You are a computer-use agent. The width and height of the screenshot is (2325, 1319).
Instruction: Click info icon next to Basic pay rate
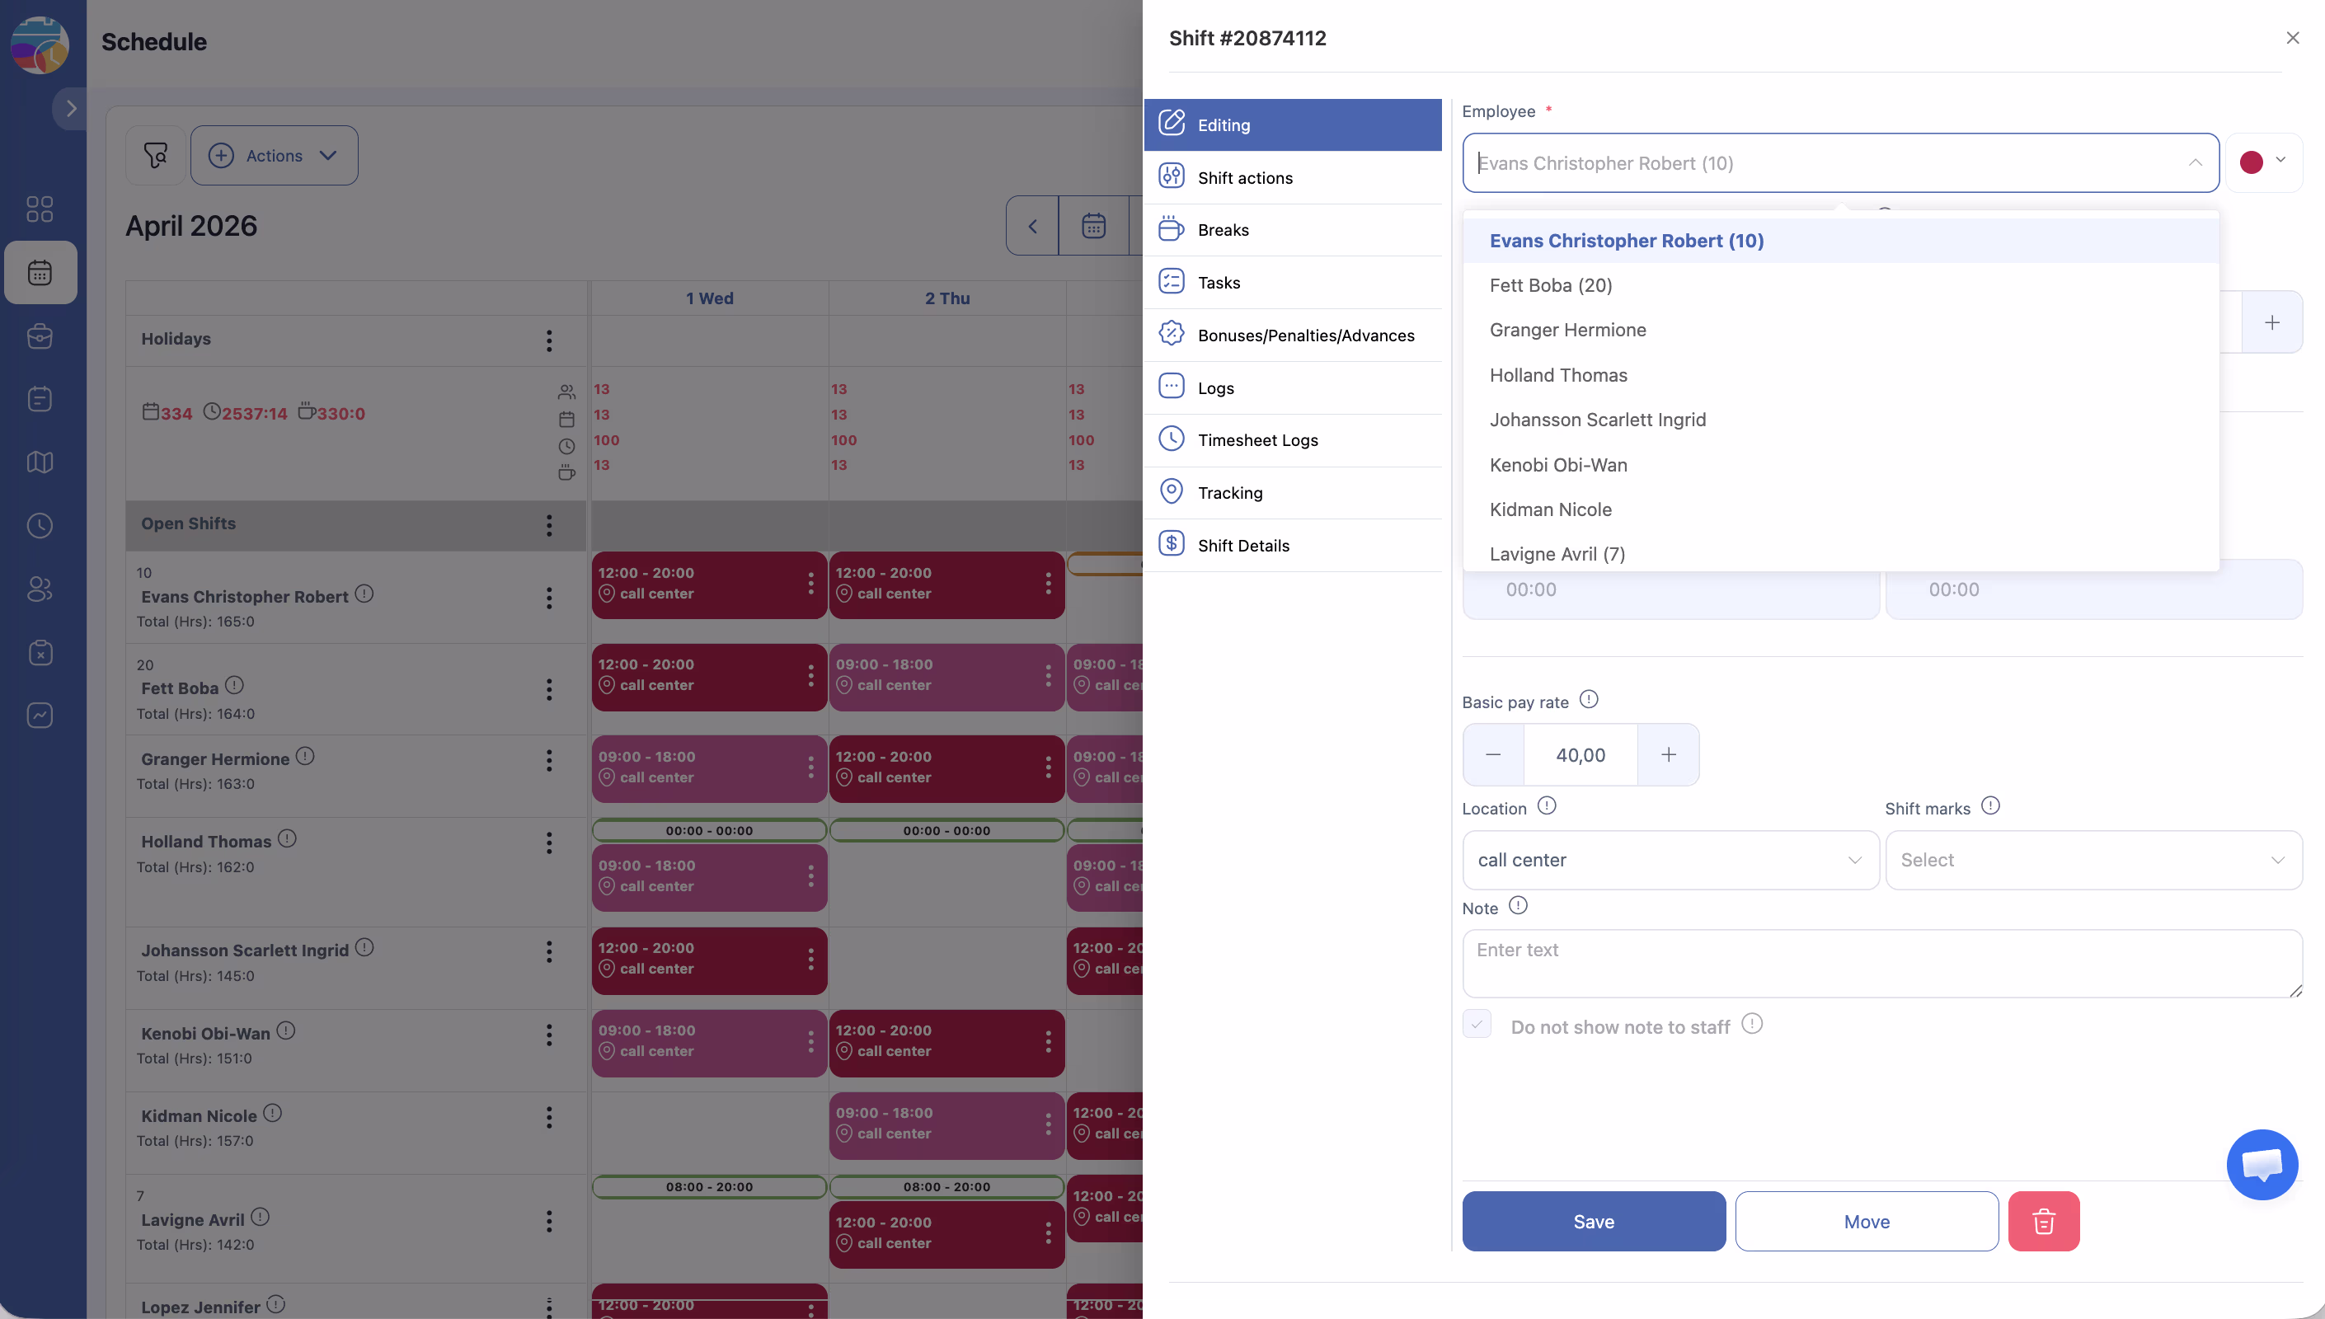pos(1589,699)
